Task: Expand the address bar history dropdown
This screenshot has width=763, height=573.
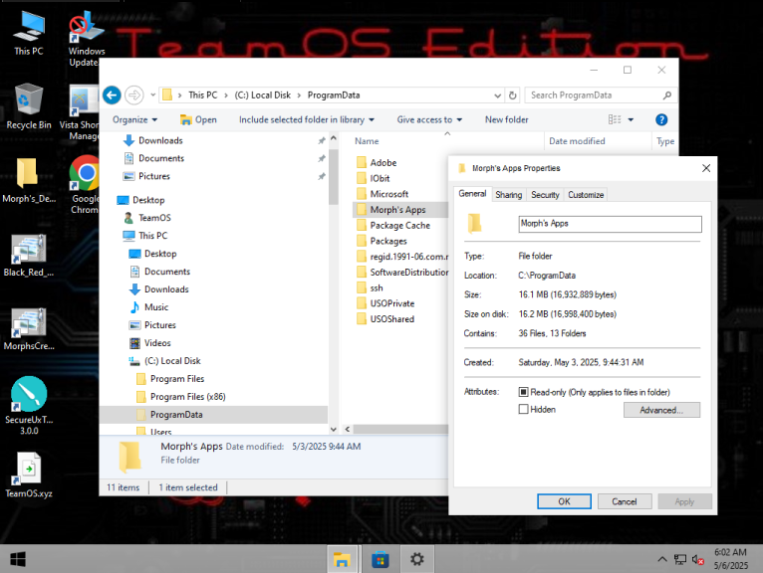Action: pos(497,95)
